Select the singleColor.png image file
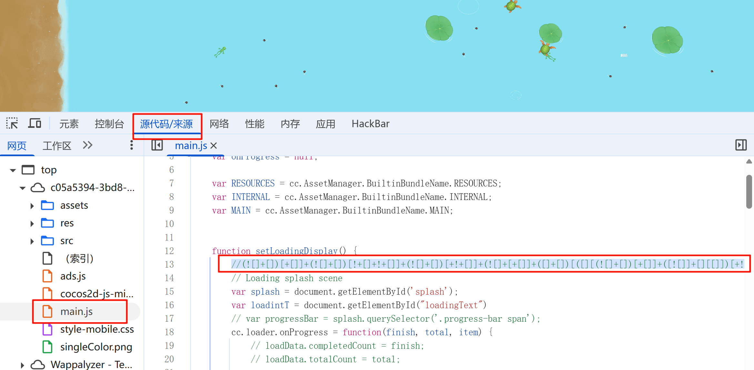 [96, 347]
